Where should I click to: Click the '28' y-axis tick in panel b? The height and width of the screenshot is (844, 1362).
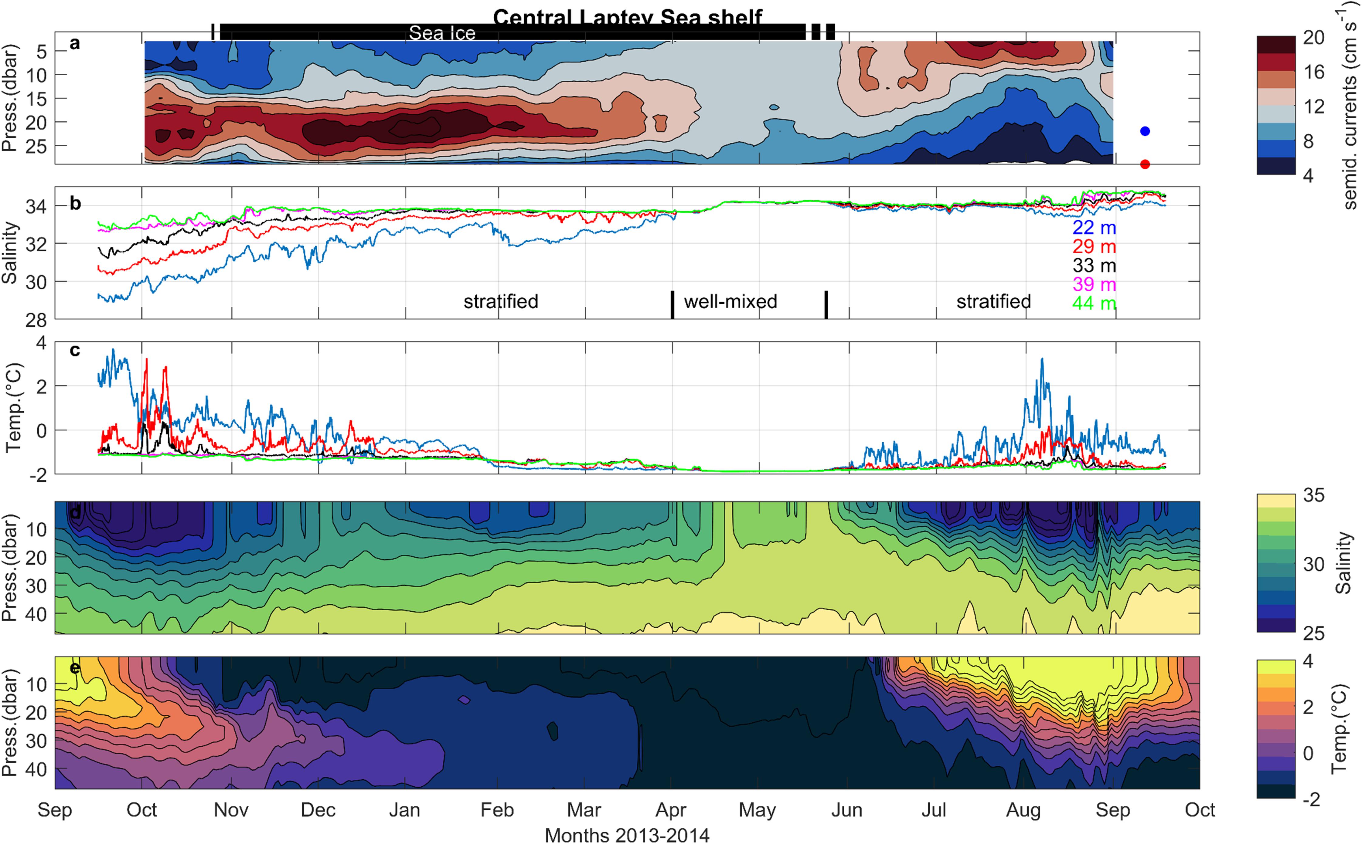coord(36,320)
